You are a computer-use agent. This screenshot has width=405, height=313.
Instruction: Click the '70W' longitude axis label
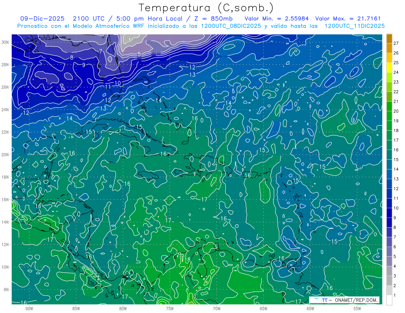coord(217,309)
